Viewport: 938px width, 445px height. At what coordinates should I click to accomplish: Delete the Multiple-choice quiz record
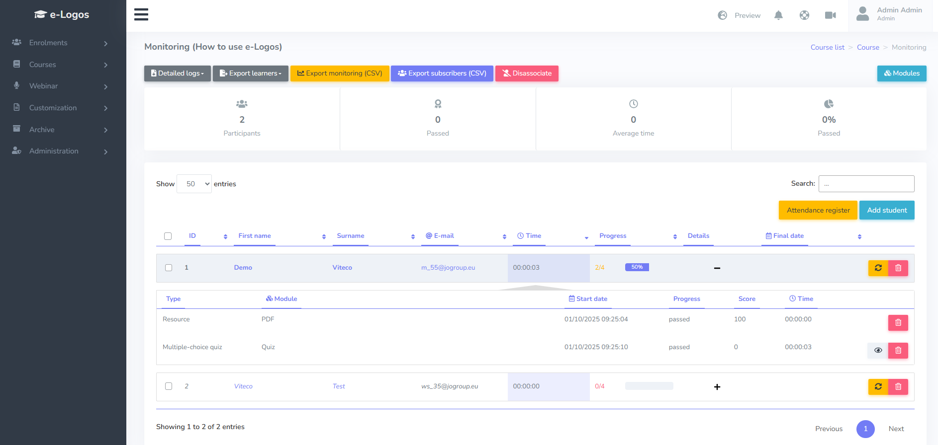898,351
